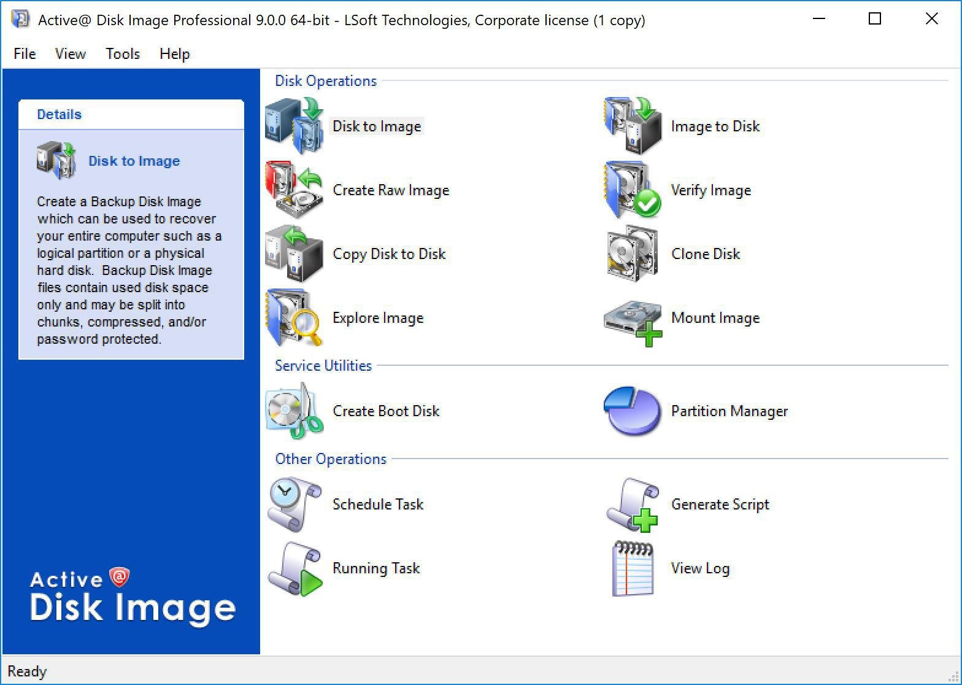Image resolution: width=962 pixels, height=685 pixels.
Task: Open the Help menu
Action: (x=174, y=54)
